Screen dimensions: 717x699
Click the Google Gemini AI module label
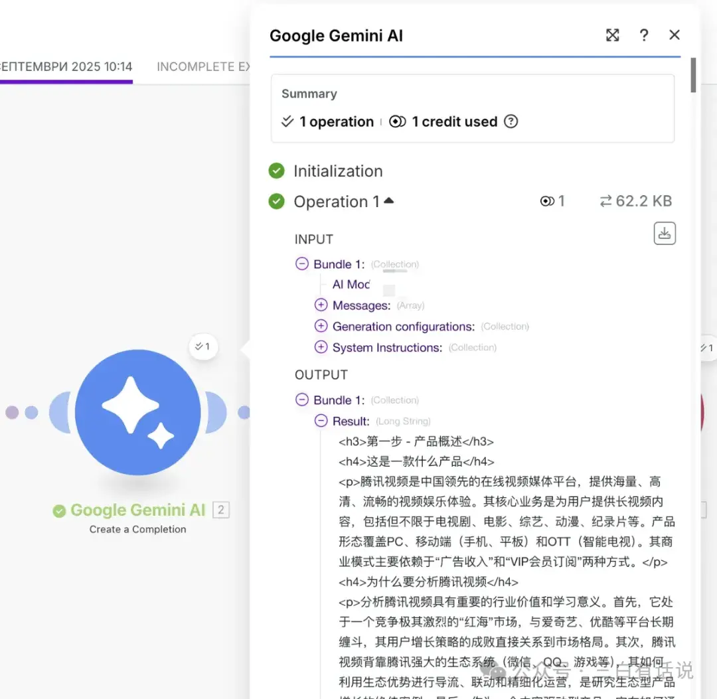[x=138, y=510]
